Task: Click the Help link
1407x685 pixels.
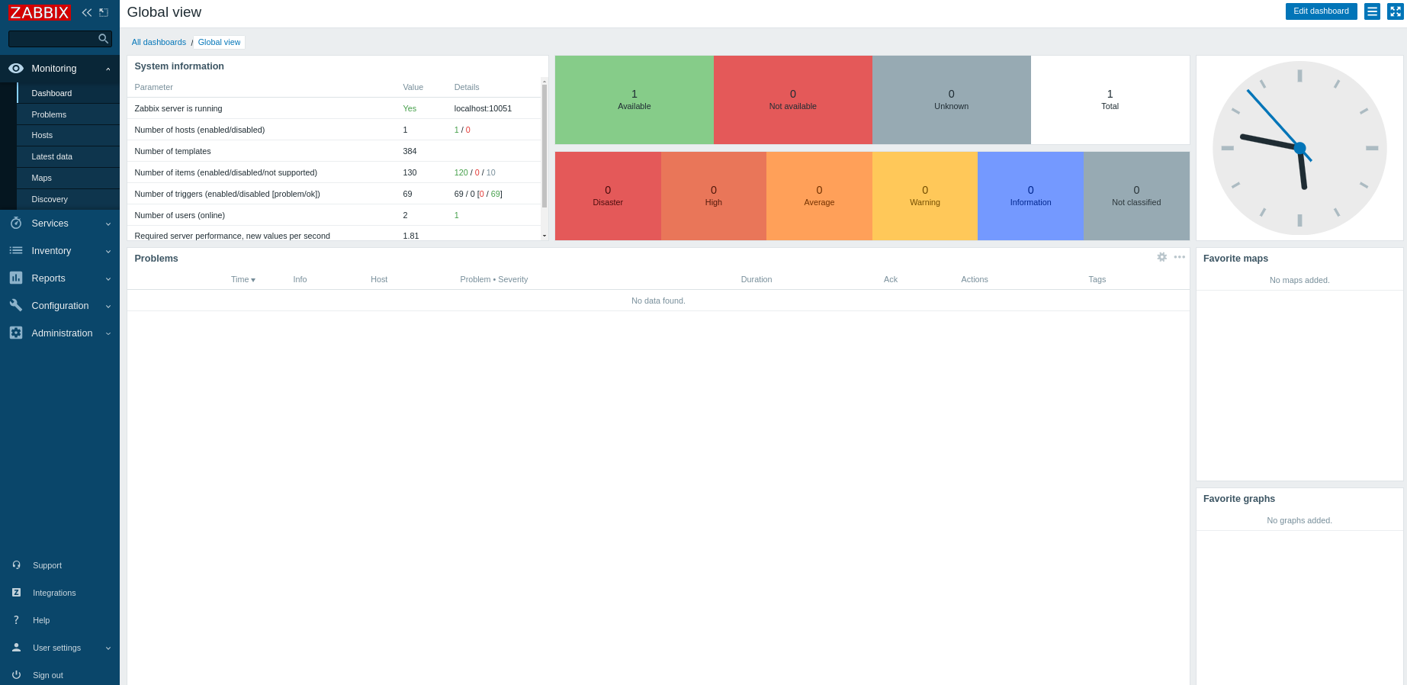Action: pyautogui.click(x=41, y=620)
